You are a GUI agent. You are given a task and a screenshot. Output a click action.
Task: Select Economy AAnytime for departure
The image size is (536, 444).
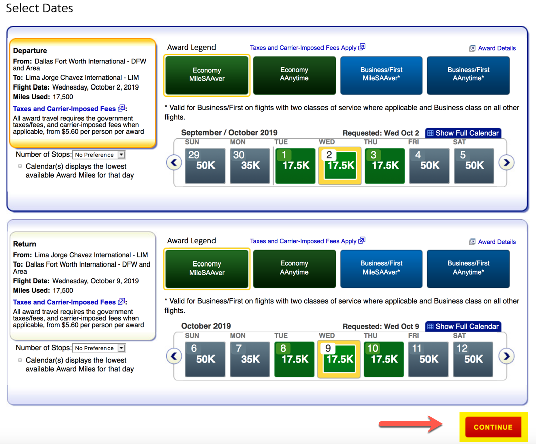294,75
